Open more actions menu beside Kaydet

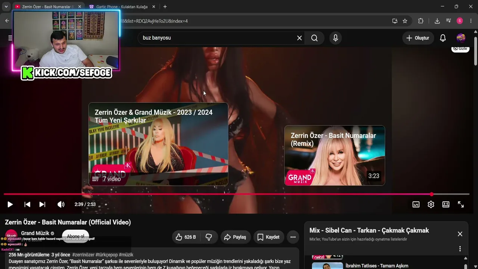pyautogui.click(x=293, y=237)
